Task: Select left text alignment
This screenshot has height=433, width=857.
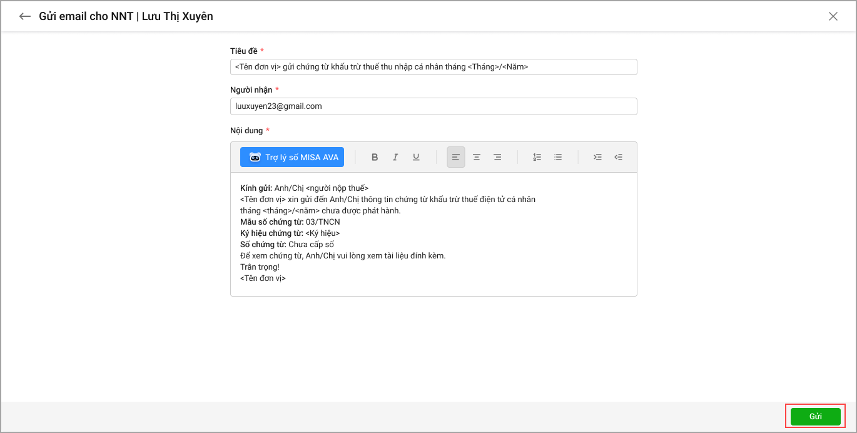Action: pos(456,157)
